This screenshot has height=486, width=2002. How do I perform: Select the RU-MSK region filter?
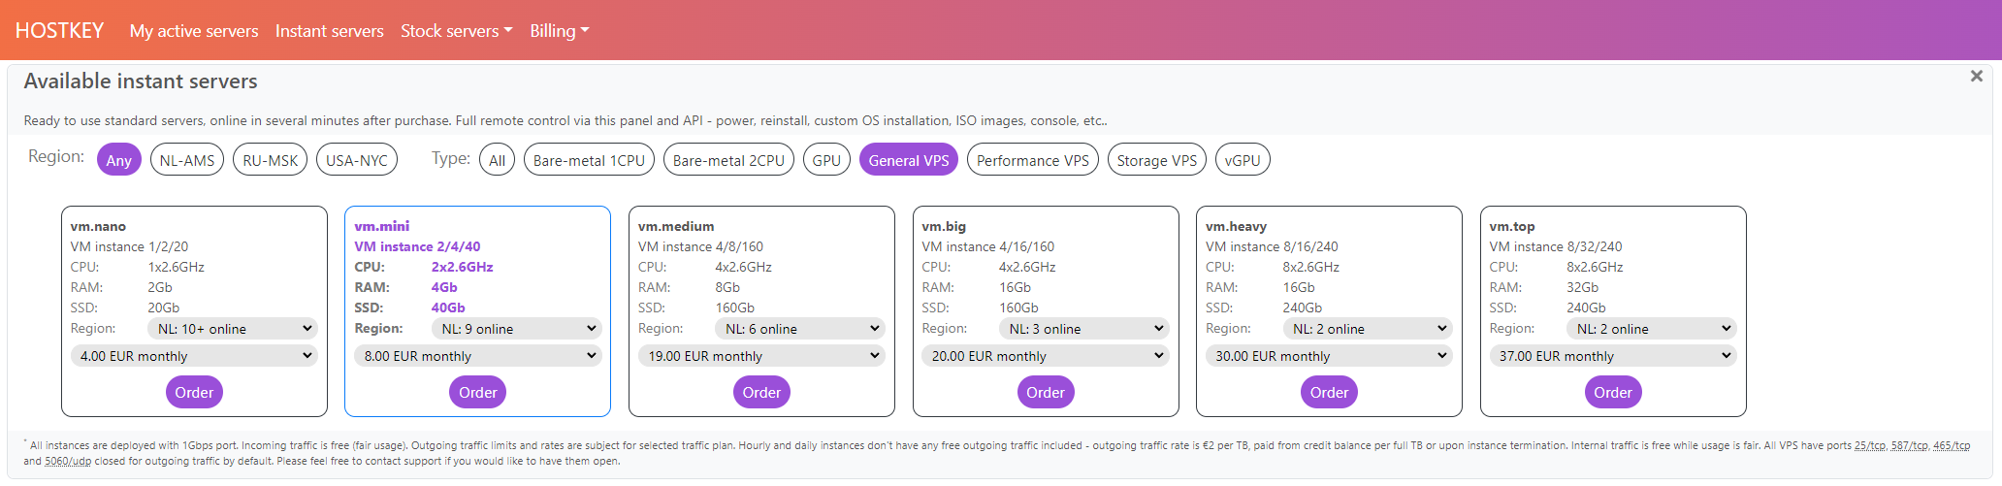[270, 160]
